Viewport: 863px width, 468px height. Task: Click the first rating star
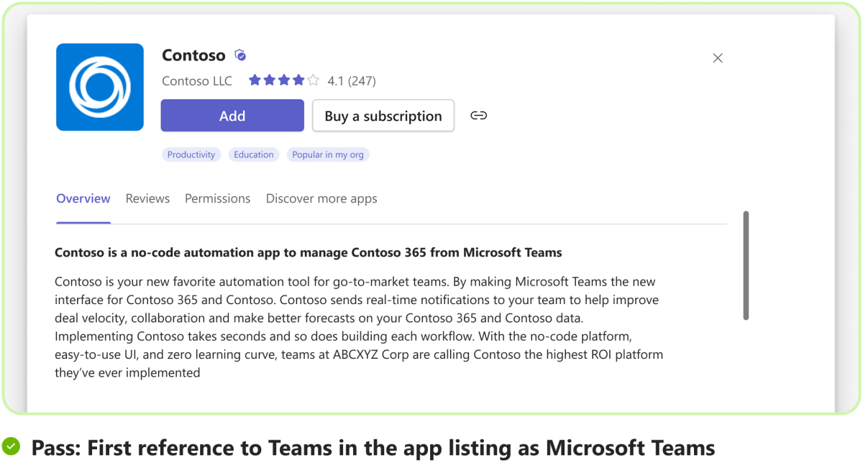coord(255,81)
